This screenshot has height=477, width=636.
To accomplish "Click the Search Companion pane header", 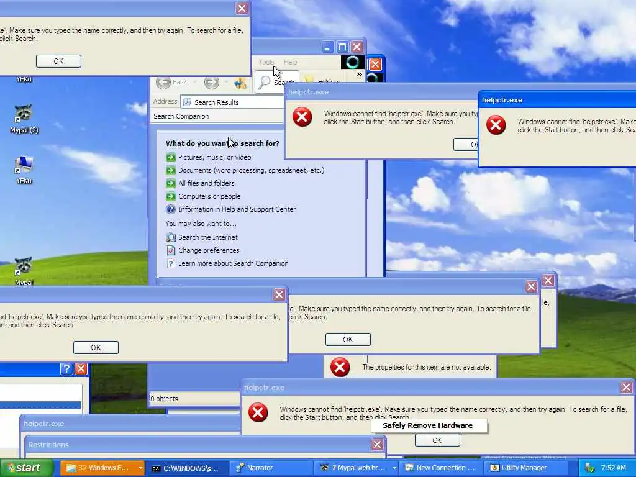I will pos(218,116).
